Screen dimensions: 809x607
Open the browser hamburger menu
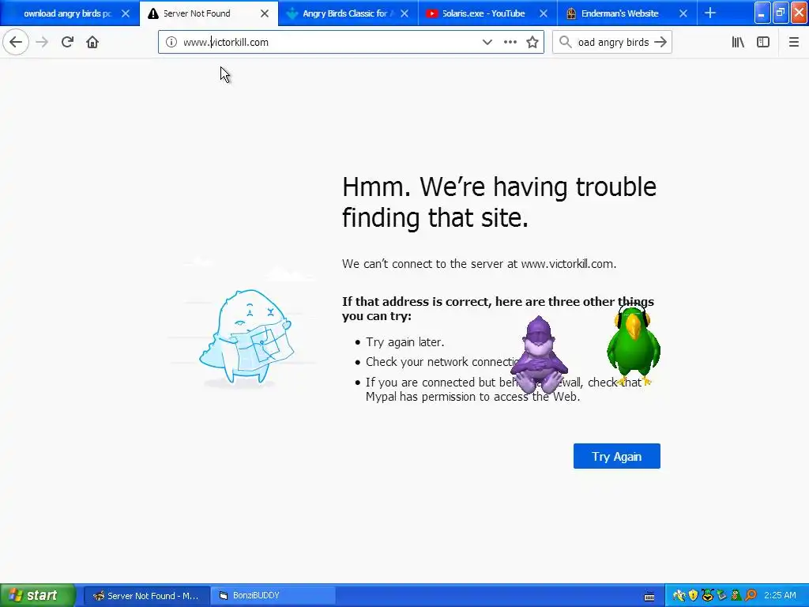[793, 42]
